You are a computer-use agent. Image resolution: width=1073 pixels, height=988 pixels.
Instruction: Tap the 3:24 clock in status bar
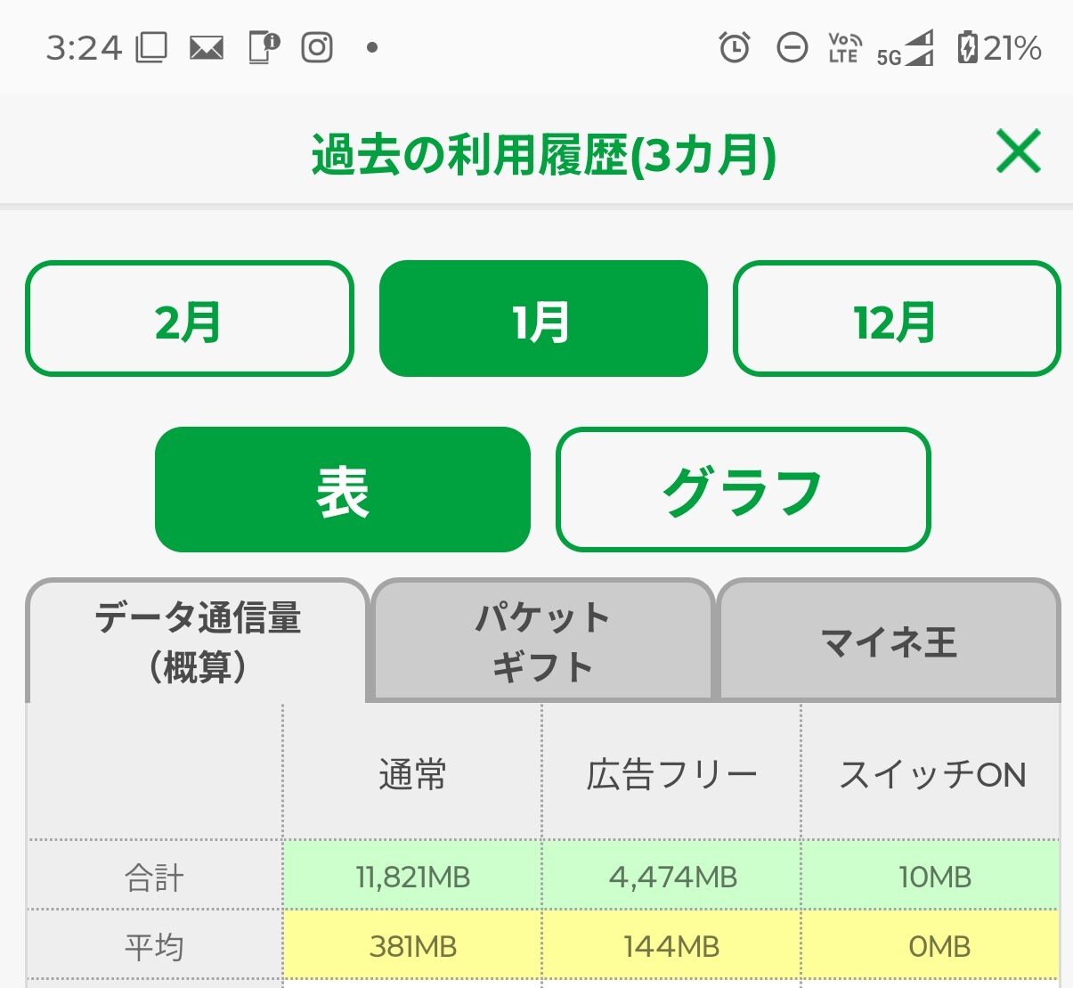(x=84, y=48)
